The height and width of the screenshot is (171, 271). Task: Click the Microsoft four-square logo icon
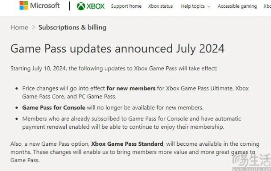[24, 6]
